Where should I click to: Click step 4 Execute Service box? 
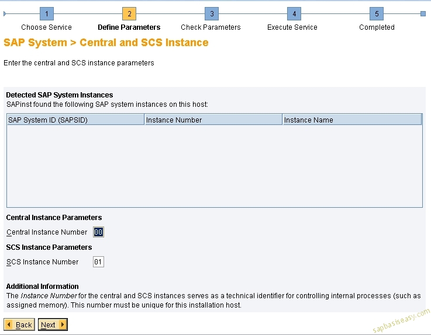294,14
